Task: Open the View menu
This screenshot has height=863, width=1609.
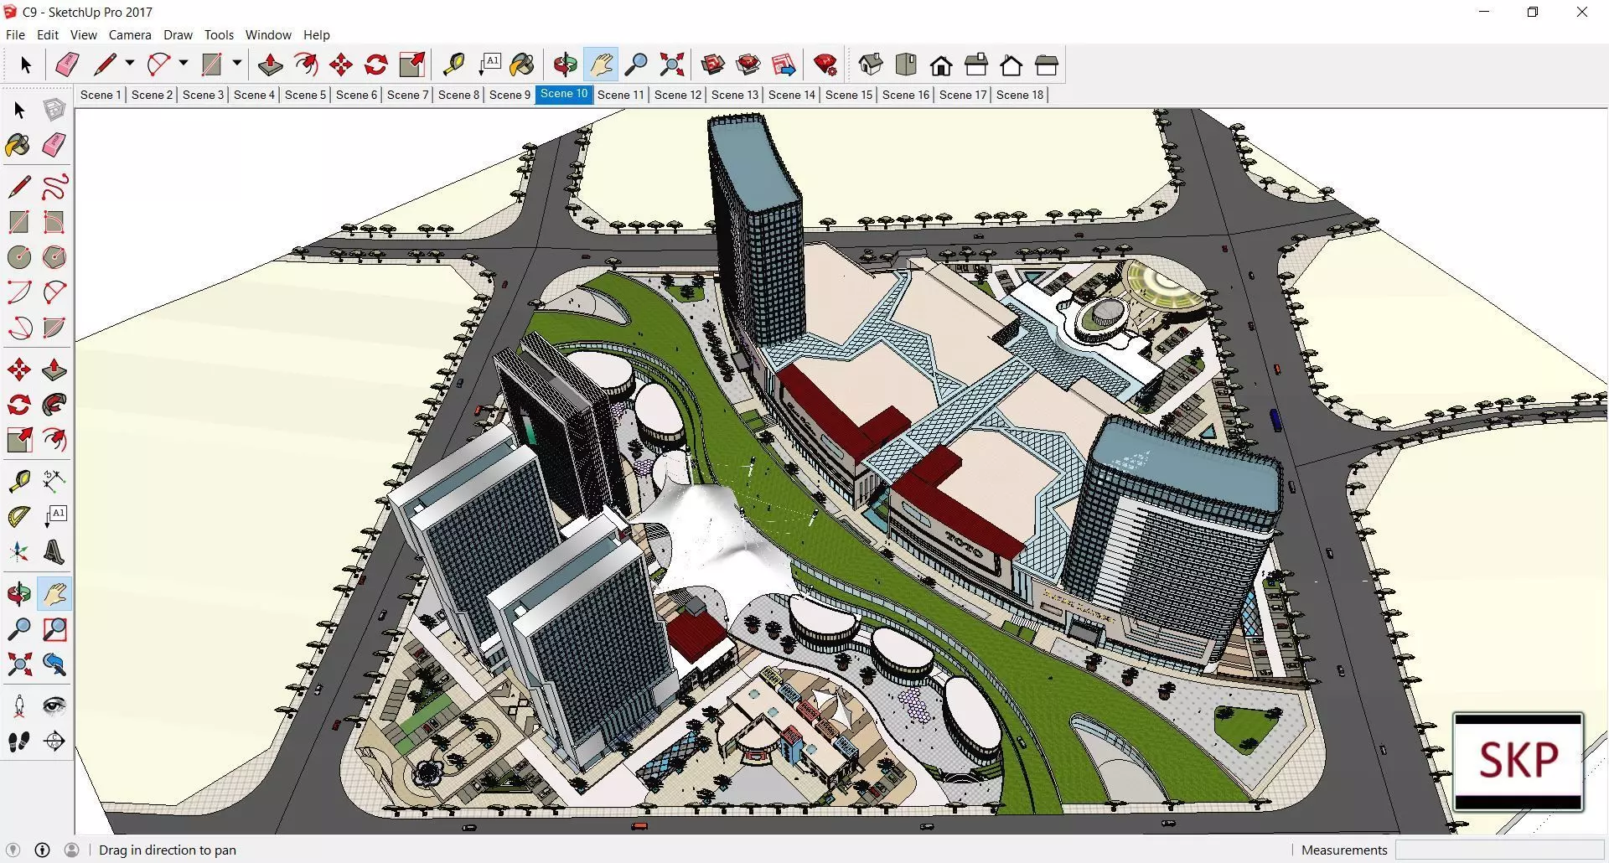Action: tap(84, 35)
